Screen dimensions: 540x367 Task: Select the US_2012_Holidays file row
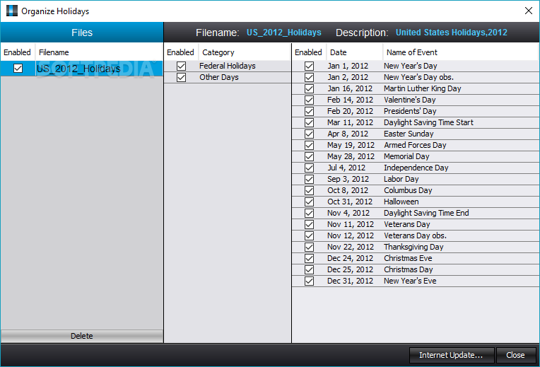click(x=81, y=68)
